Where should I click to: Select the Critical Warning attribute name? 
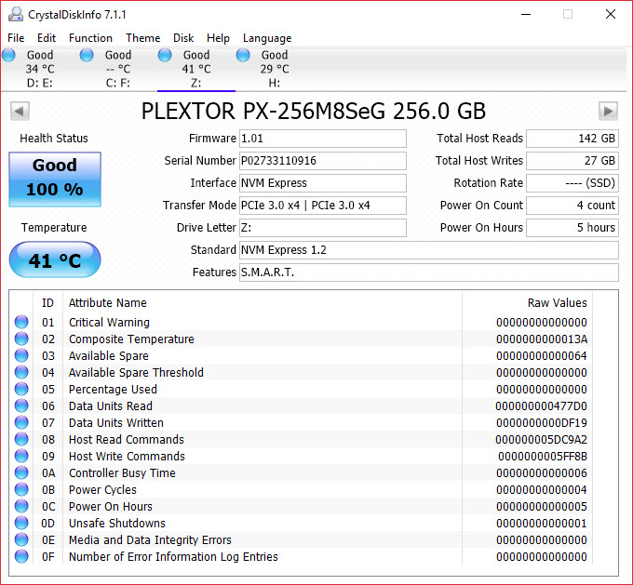pyautogui.click(x=109, y=323)
